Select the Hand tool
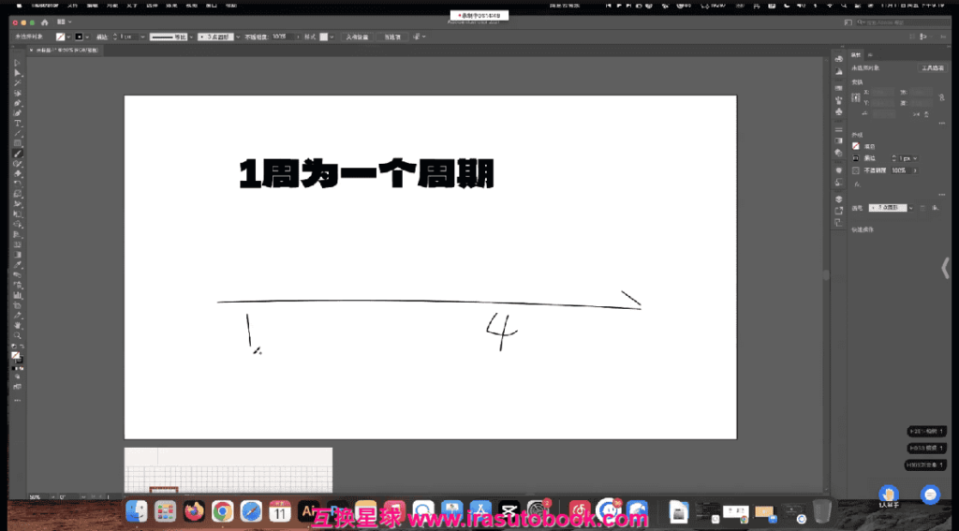This screenshot has height=531, width=959. (17, 326)
